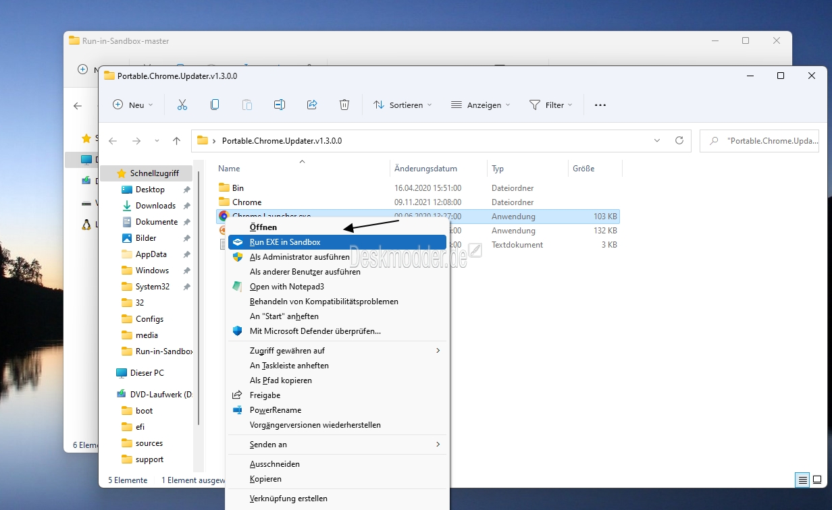The width and height of the screenshot is (832, 510).
Task: Click the Delete trash icon
Action: pyautogui.click(x=344, y=105)
